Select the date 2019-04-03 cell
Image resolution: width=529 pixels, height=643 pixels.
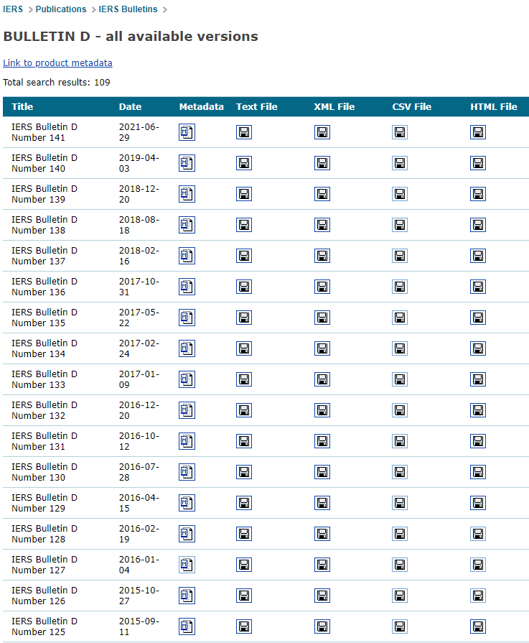[x=139, y=163]
